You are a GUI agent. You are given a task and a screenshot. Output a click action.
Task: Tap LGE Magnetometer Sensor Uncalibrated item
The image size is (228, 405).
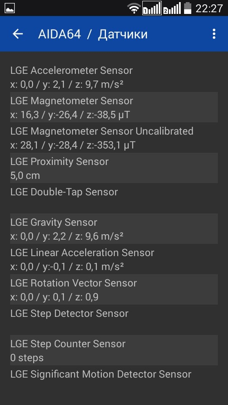[114, 138]
